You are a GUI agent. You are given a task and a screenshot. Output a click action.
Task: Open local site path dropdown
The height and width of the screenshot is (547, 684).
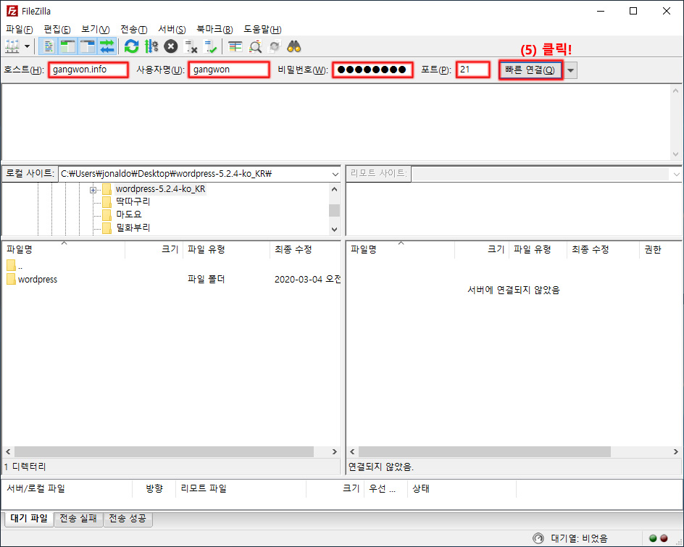(335, 174)
